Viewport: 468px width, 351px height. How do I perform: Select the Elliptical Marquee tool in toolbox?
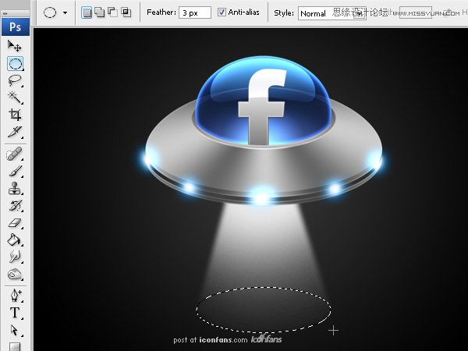pos(15,64)
